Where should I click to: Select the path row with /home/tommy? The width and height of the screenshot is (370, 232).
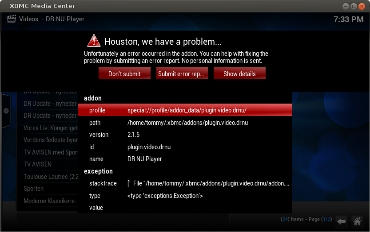point(185,122)
